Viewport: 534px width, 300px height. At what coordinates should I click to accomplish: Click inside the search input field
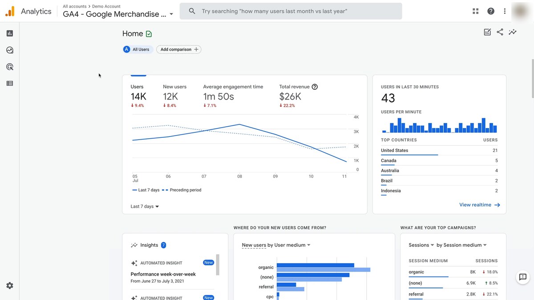pyautogui.click(x=291, y=11)
